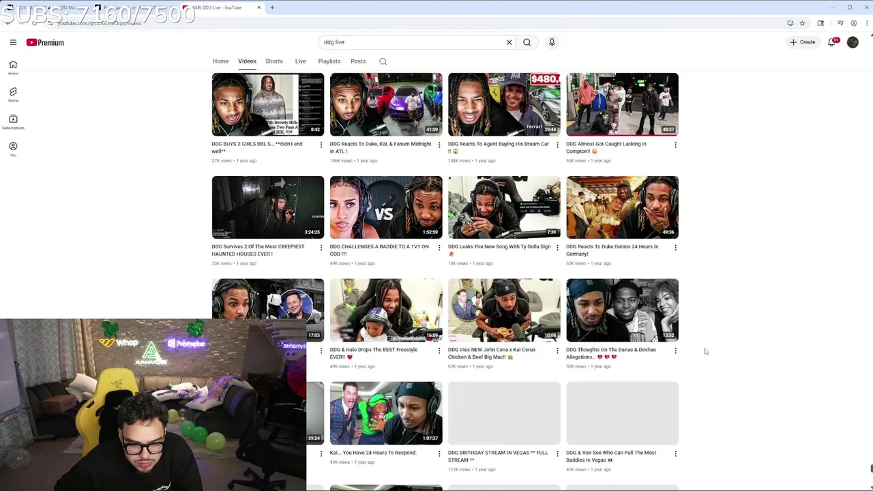Open Shorts from the sidebar
This screenshot has width=873, height=491.
13,95
